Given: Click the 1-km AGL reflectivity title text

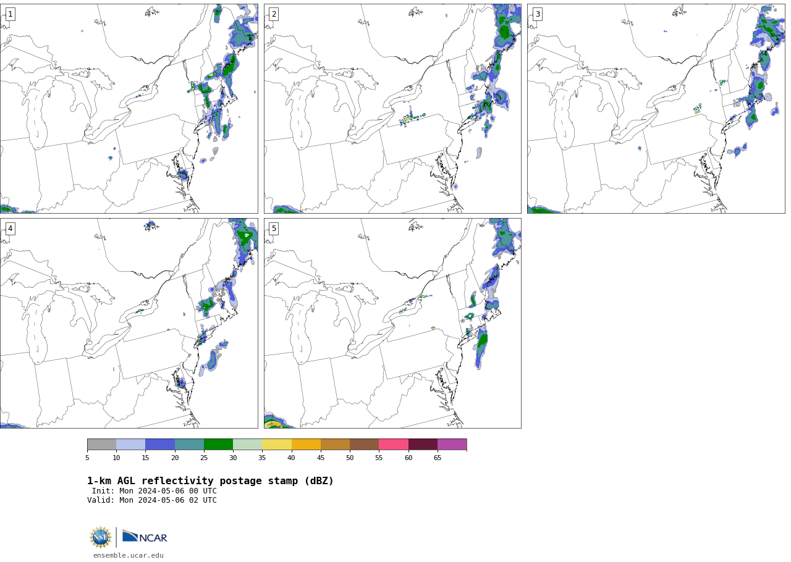Looking at the screenshot, I should point(210,481).
